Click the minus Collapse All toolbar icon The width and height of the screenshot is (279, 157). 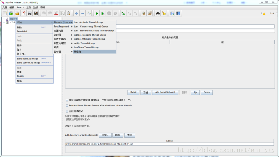tap(83, 13)
